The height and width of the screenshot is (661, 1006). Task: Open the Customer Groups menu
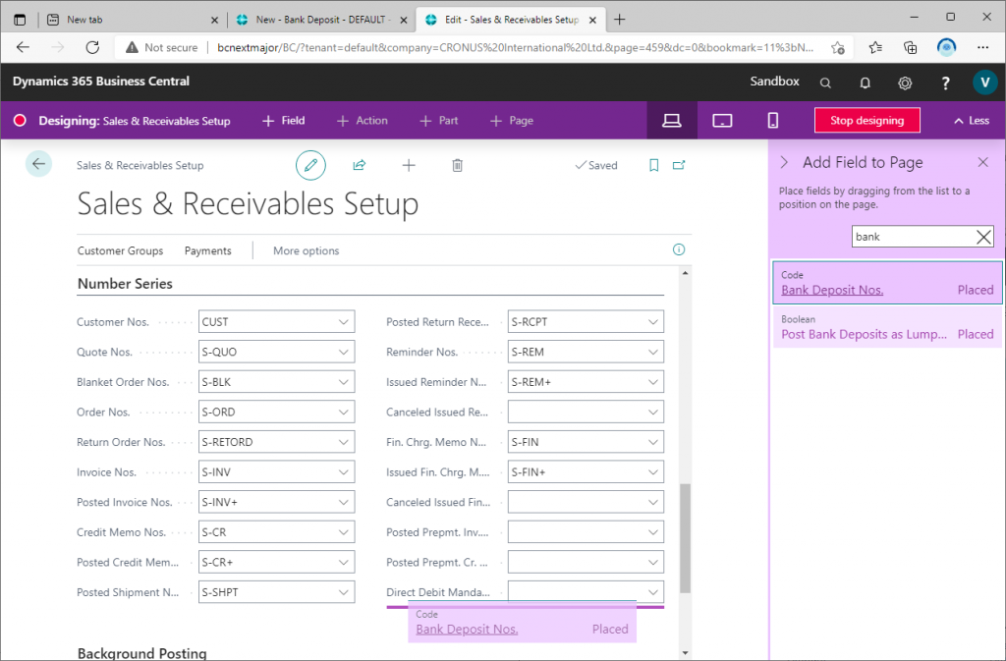click(120, 250)
